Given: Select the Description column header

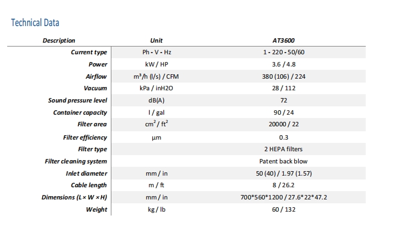Looking at the screenshot, I should (x=59, y=40).
